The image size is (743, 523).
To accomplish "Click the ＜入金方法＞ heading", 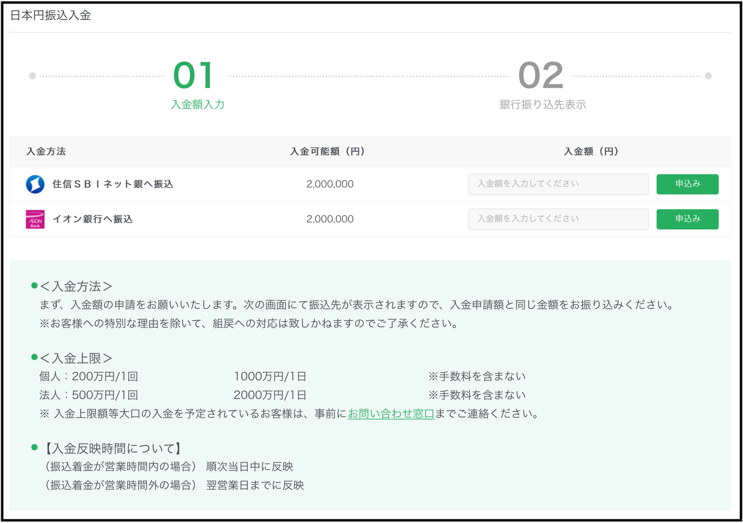I will coord(76,286).
